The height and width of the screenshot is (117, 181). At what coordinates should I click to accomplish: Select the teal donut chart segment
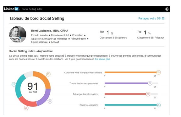[19, 86]
